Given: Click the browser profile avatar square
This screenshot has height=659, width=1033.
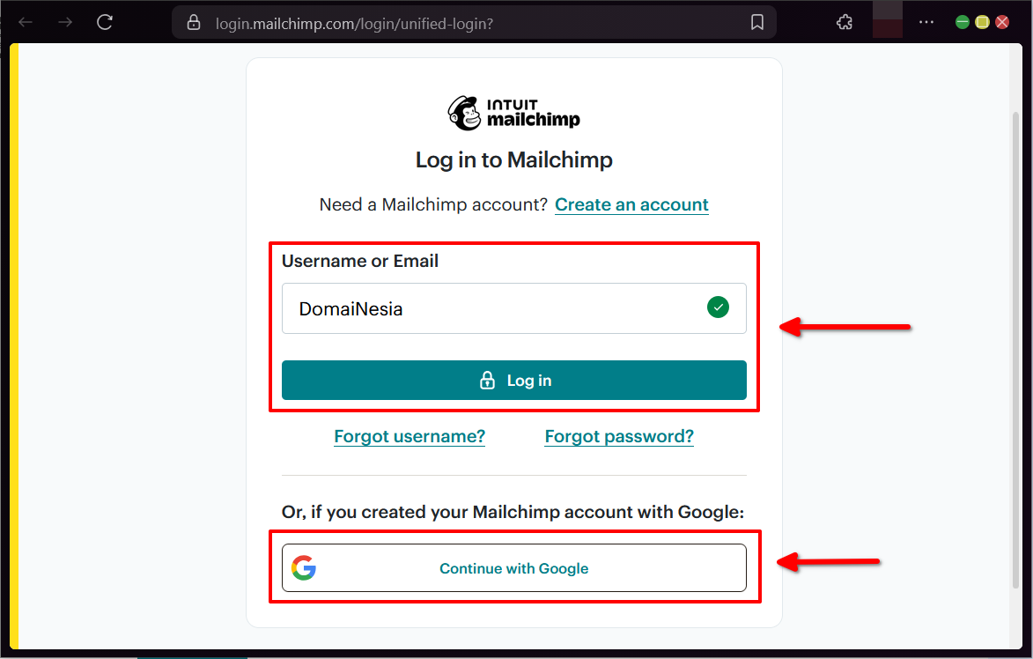Looking at the screenshot, I should (x=887, y=21).
